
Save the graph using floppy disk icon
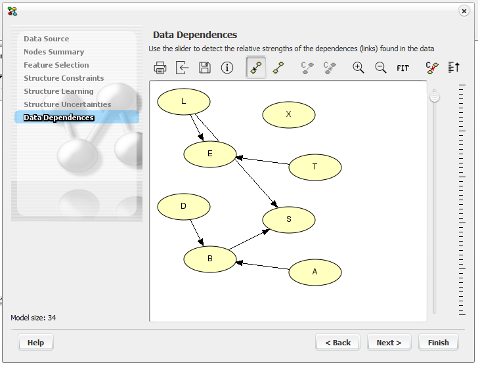click(205, 68)
